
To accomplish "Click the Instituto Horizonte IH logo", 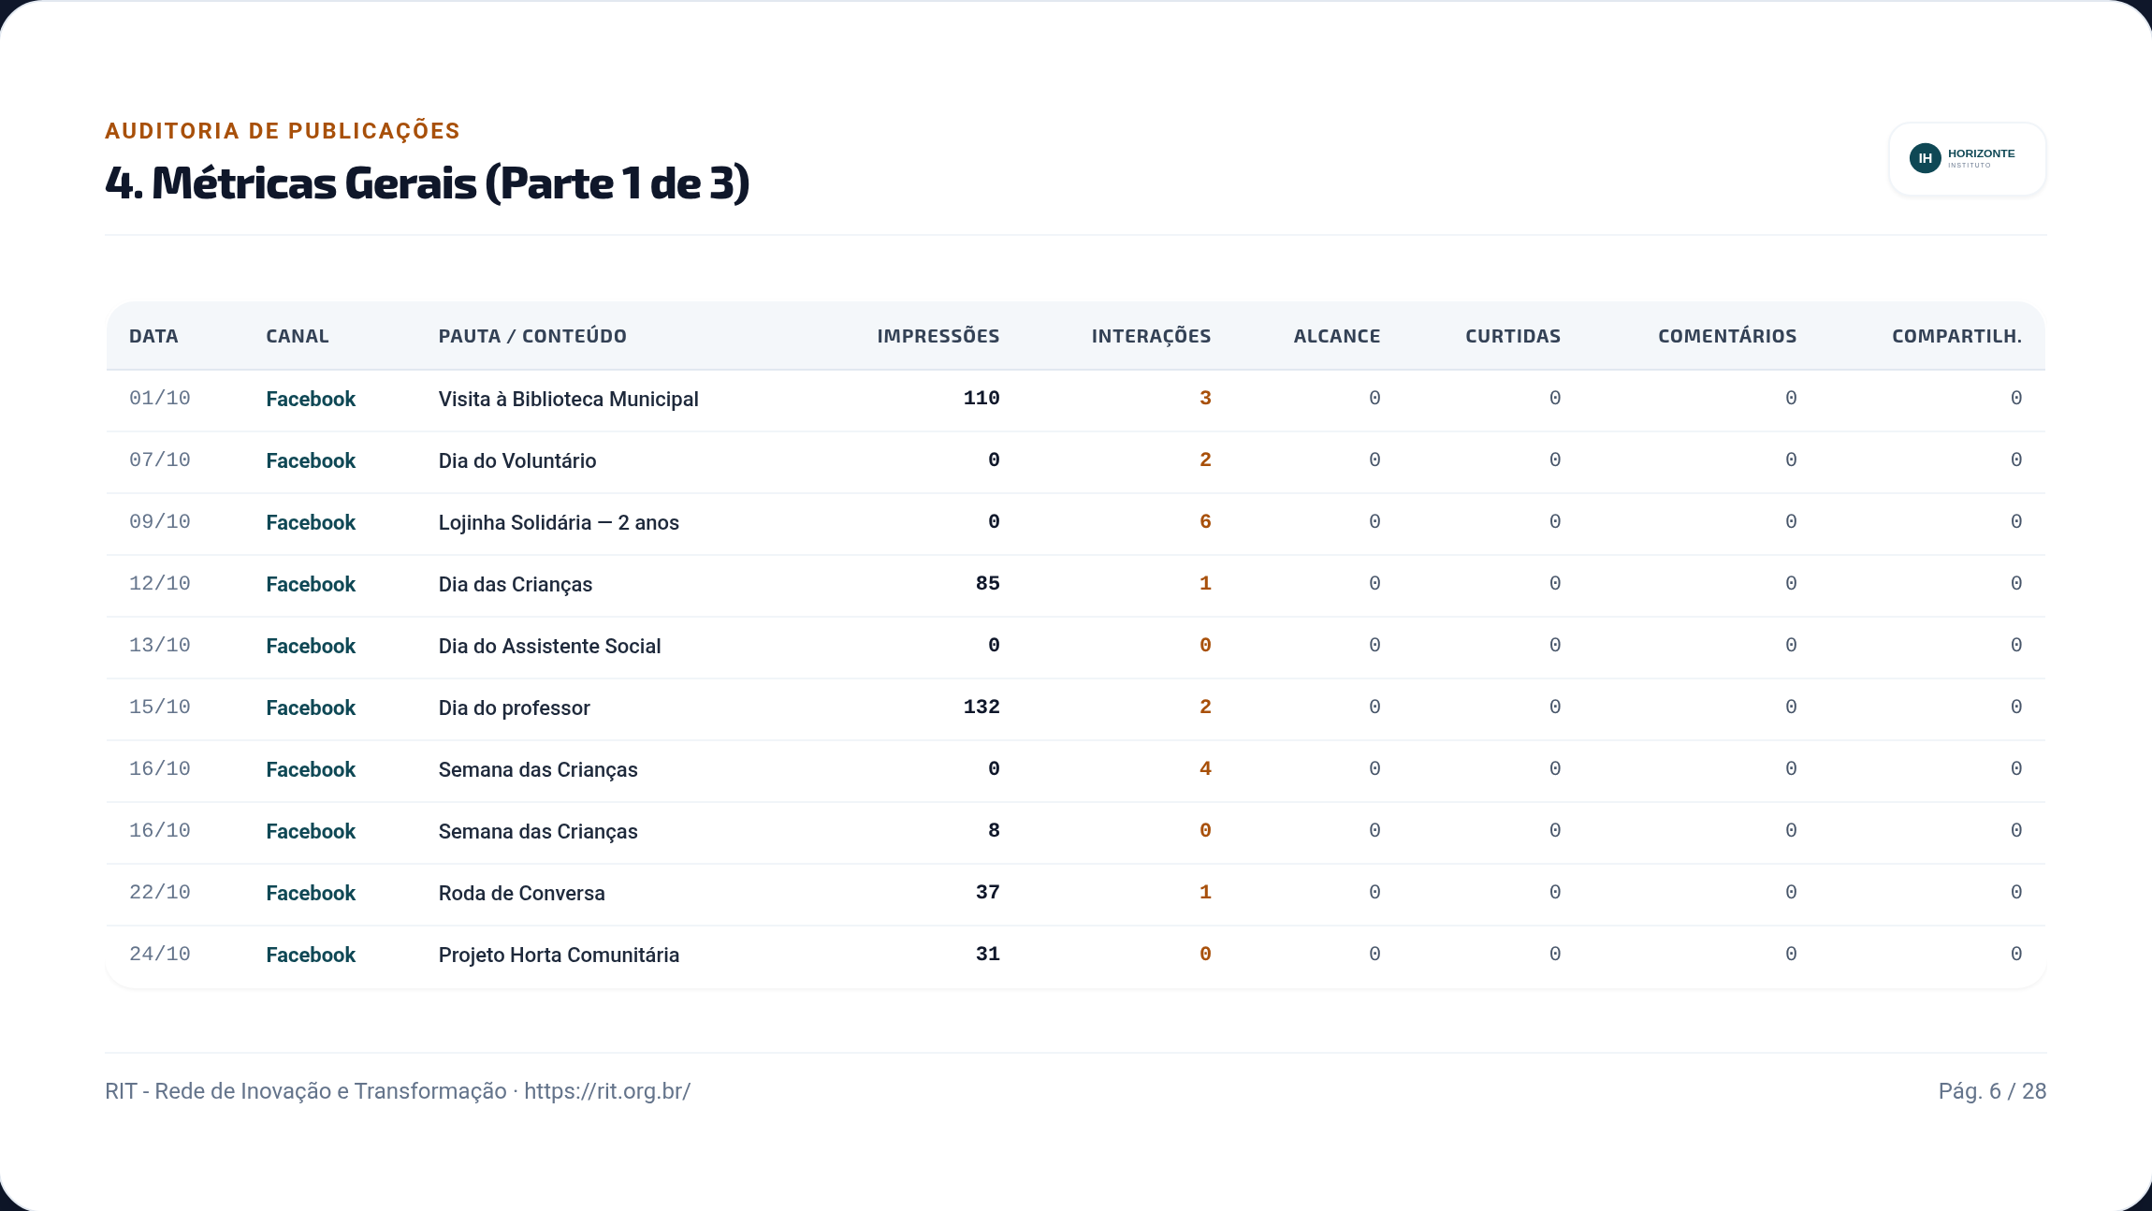I will pos(1967,159).
